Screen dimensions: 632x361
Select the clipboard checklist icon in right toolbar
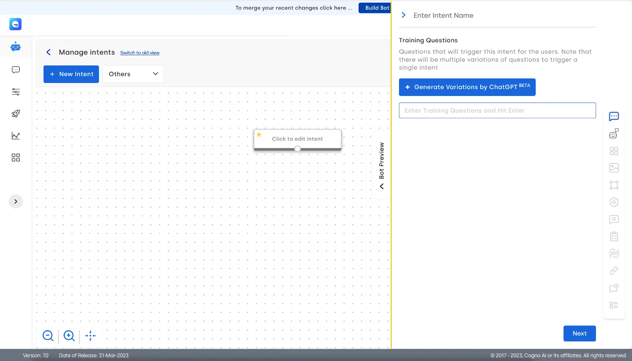coord(614,237)
